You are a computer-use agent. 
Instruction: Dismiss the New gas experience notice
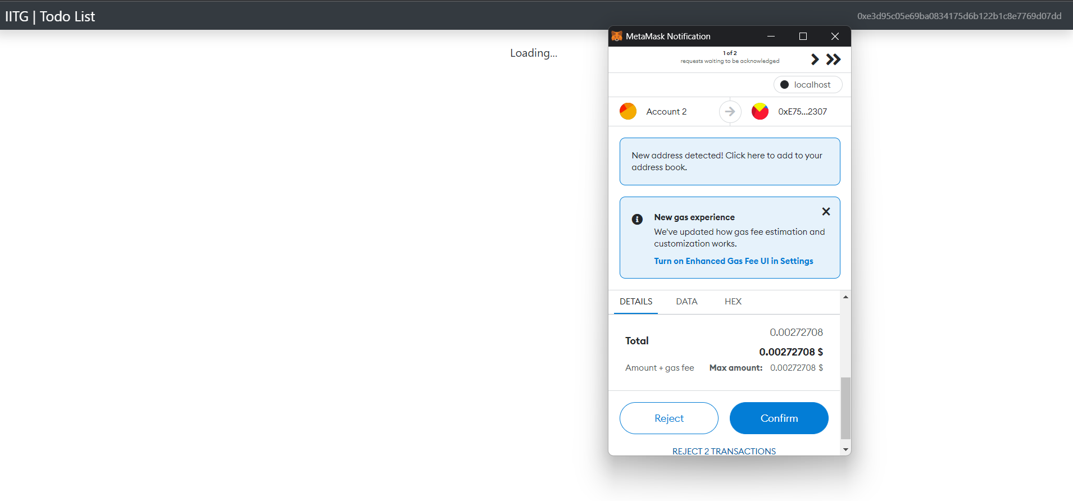point(826,212)
